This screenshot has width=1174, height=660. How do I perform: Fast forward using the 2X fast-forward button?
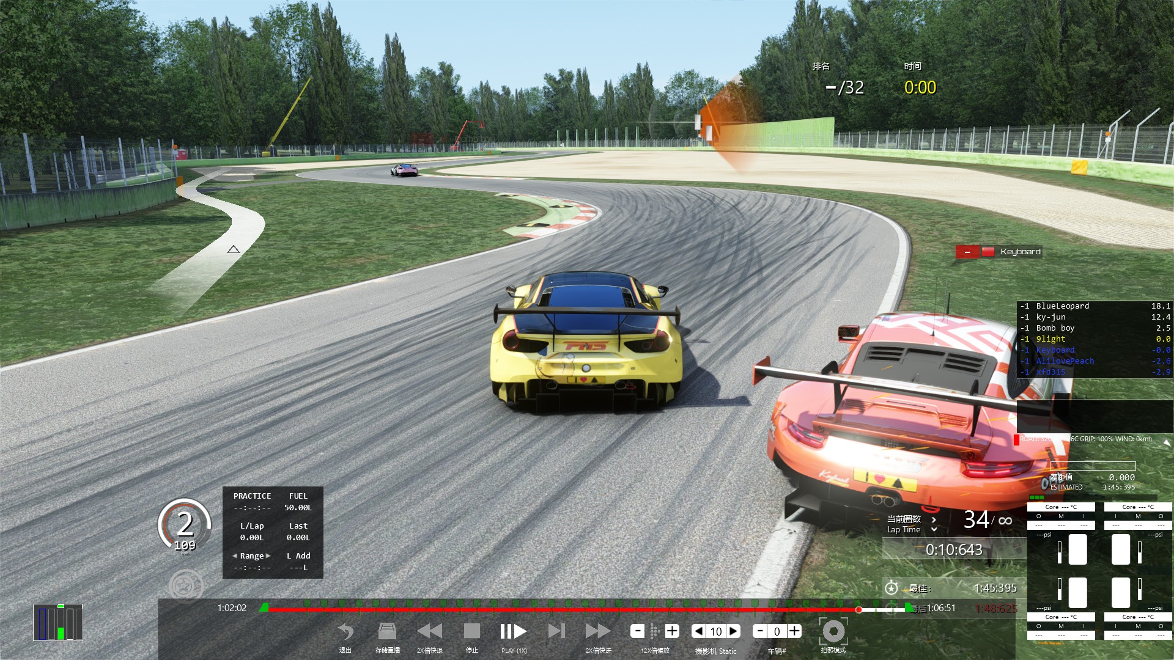click(x=597, y=631)
